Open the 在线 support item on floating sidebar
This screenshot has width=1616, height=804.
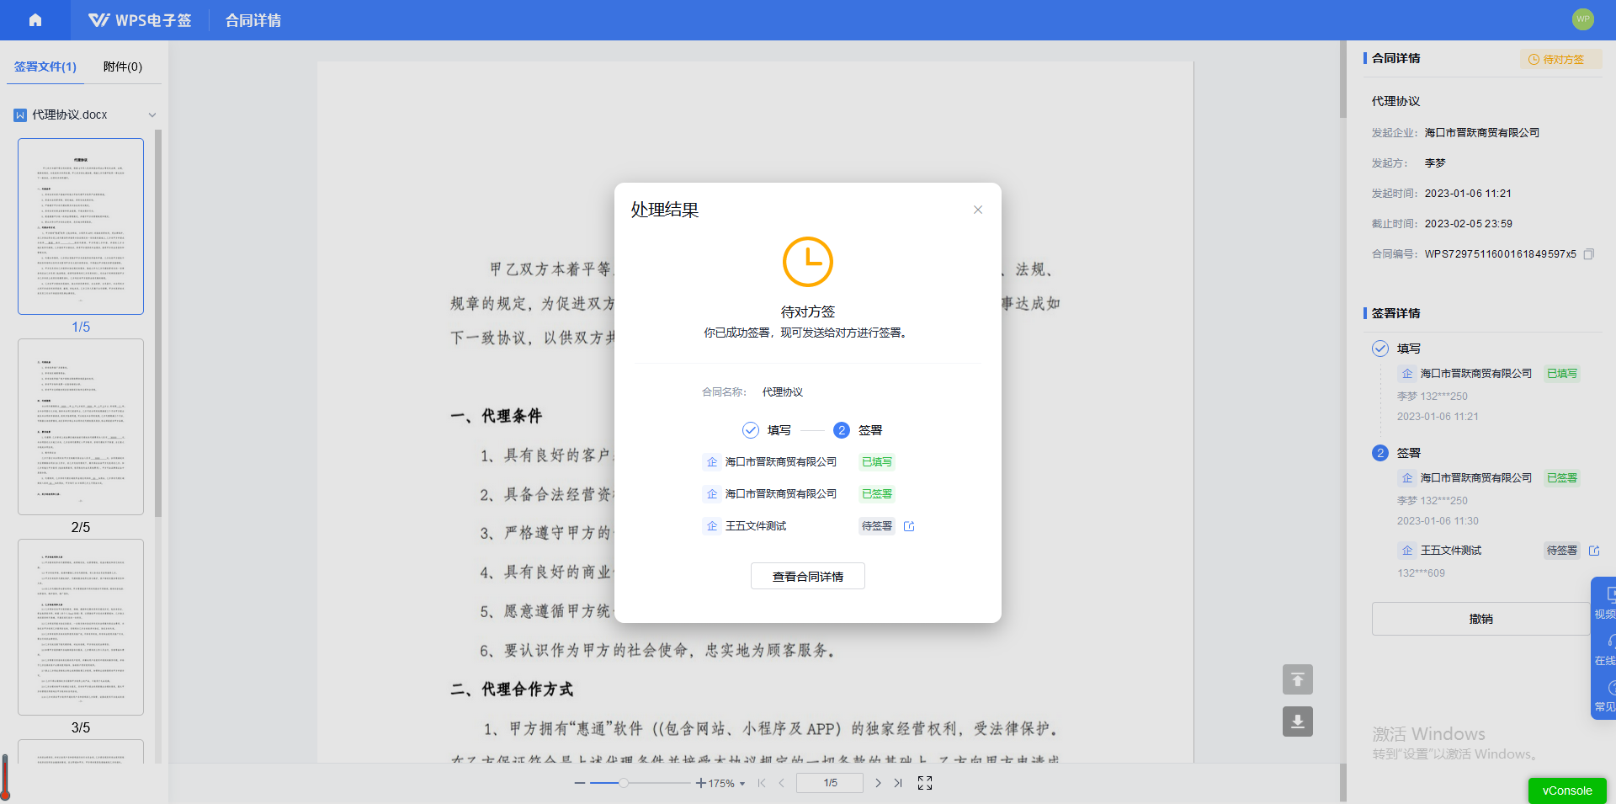(1605, 650)
